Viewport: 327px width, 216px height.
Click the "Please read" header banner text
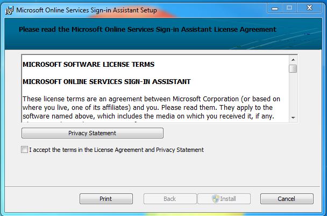[x=147, y=29]
